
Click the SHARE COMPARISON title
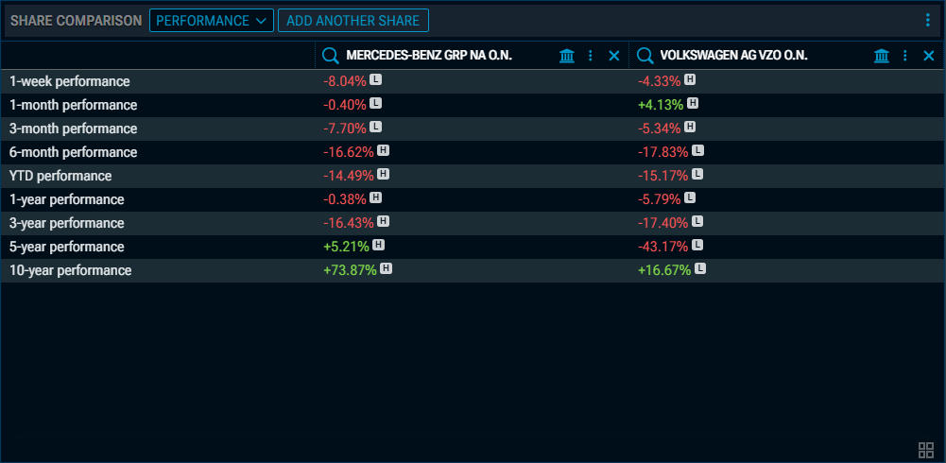[76, 21]
